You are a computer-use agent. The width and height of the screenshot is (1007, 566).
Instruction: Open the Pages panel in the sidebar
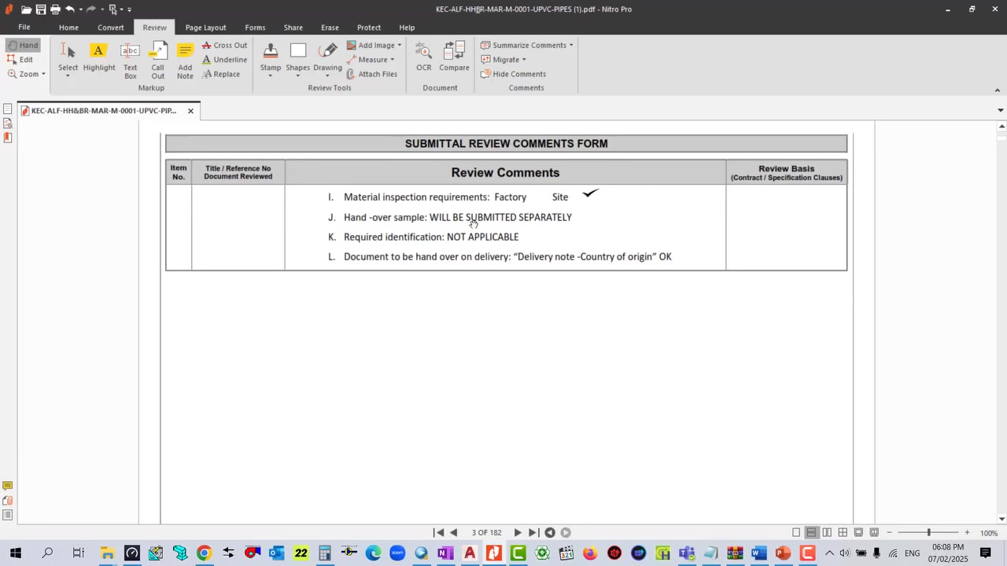[7, 109]
